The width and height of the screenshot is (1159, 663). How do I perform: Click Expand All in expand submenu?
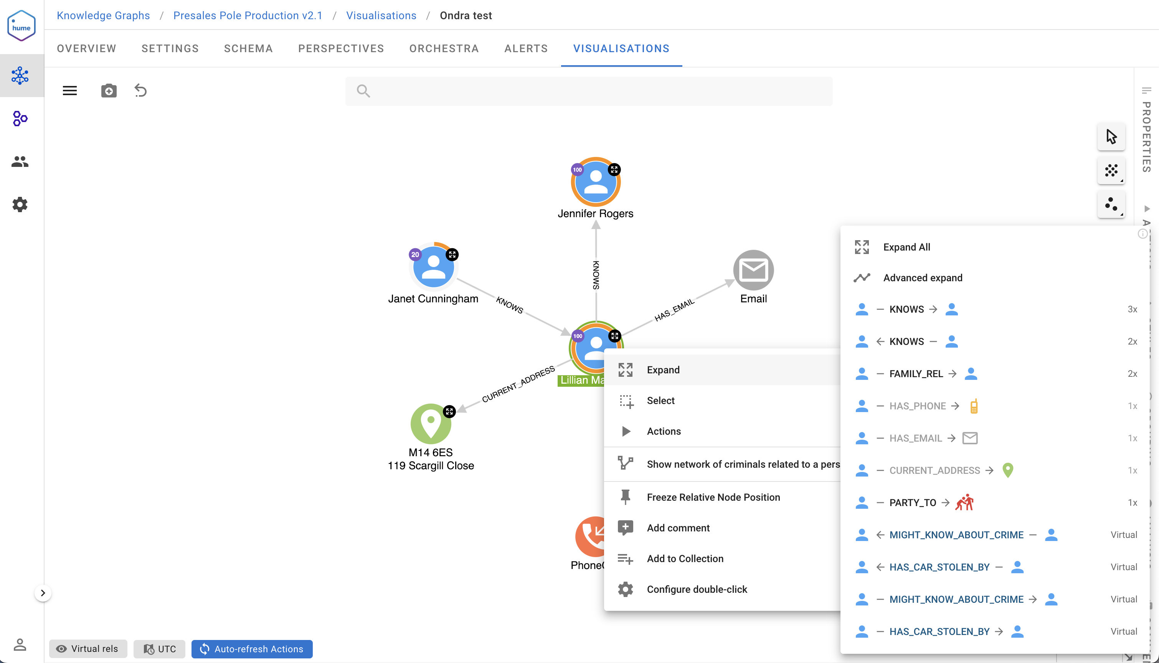click(x=906, y=247)
